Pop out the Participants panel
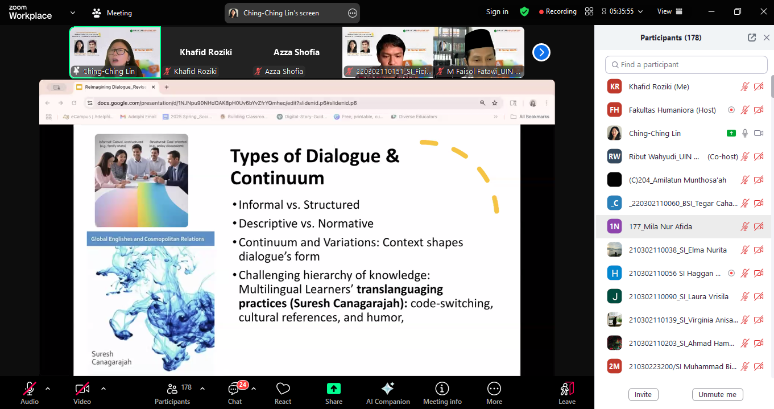The height and width of the screenshot is (409, 774). pos(752,38)
